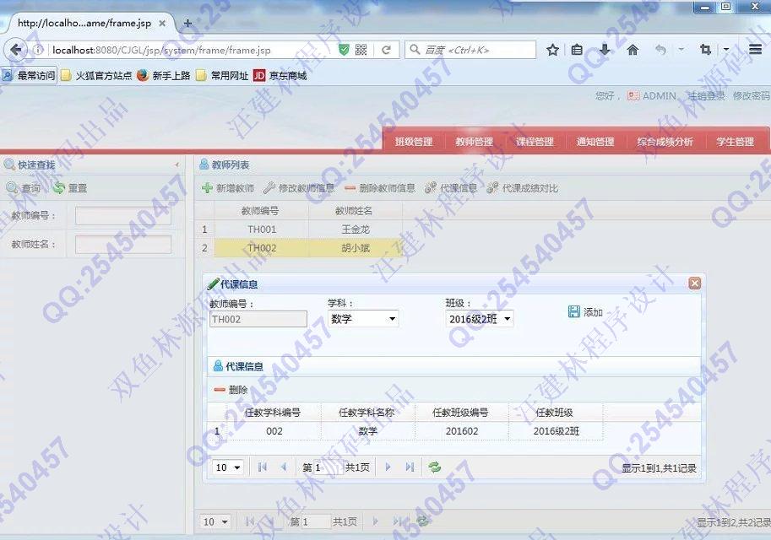Refresh the 代课信息 grid pager
771x540 pixels.
(x=434, y=467)
